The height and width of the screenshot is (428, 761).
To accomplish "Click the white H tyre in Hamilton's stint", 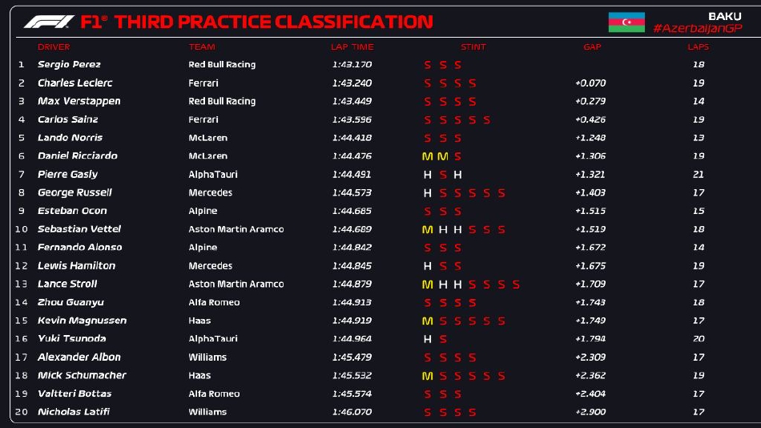I will [427, 266].
